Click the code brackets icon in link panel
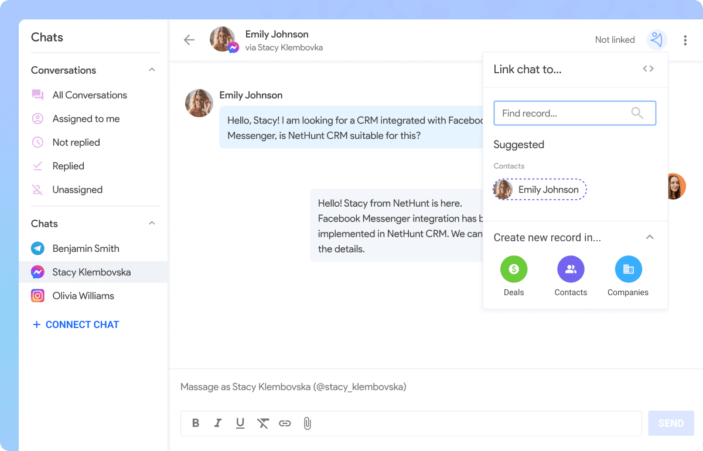This screenshot has height=451, width=703. (648, 69)
